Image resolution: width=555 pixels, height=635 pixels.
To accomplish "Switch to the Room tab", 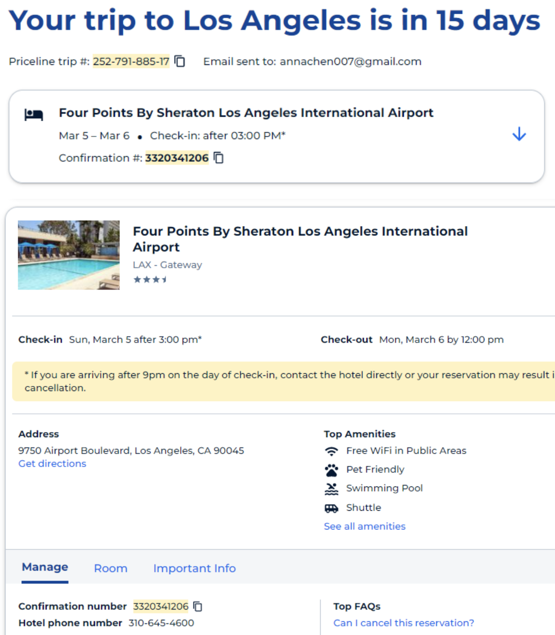I will point(111,569).
